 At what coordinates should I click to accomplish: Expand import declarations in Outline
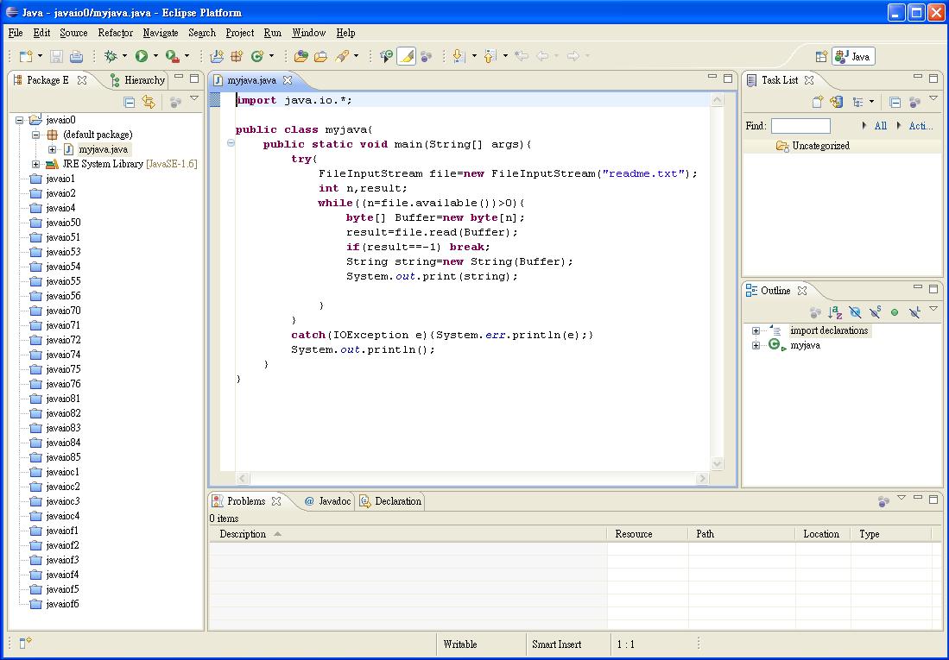click(x=756, y=331)
